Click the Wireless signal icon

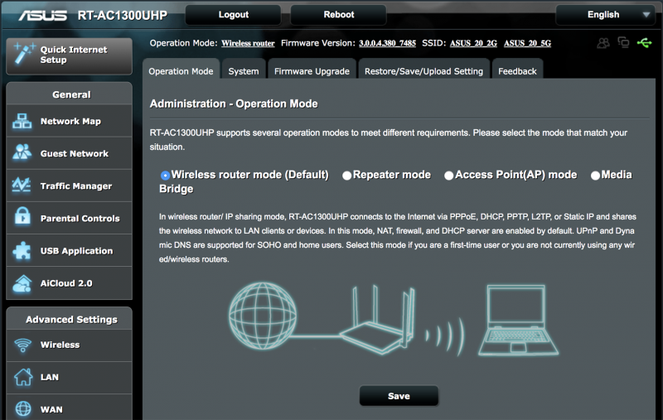point(23,345)
